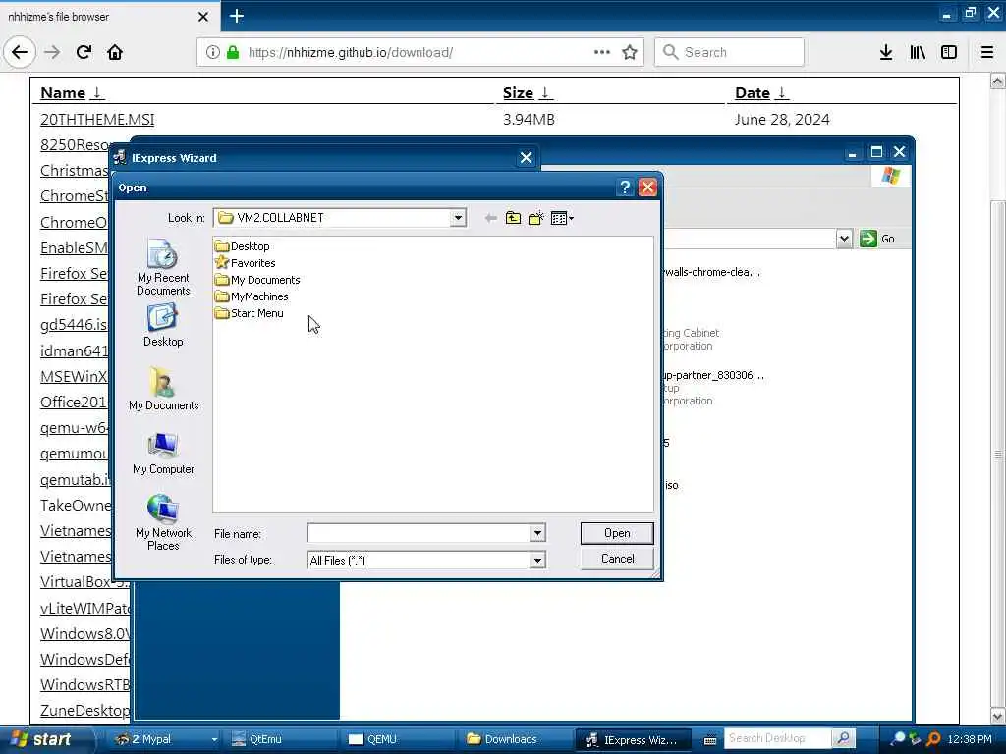Go to last folder visited
The width and height of the screenshot is (1006, 754).
click(491, 218)
